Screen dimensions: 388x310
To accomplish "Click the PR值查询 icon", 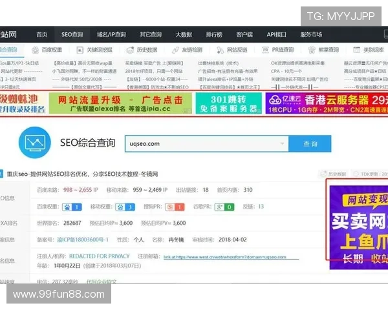I will click(266, 50).
